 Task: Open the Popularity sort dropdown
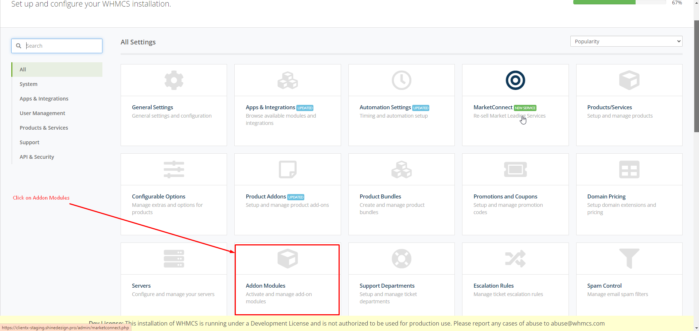[626, 42]
